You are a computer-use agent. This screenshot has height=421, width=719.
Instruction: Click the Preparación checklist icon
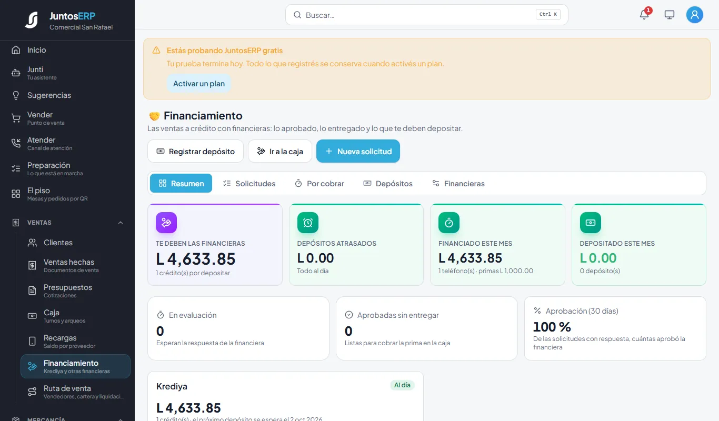point(16,169)
